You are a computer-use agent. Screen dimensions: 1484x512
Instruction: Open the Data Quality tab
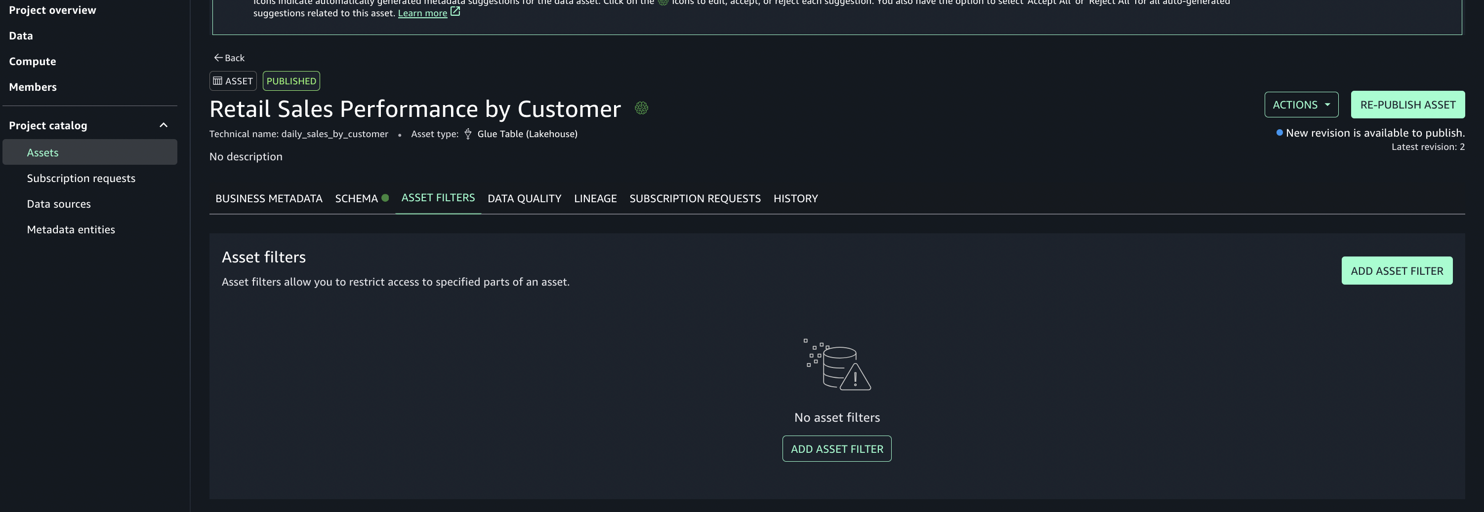[524, 198]
